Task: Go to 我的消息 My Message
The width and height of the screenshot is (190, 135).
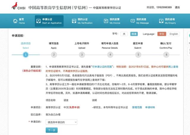Action: point(140,21)
